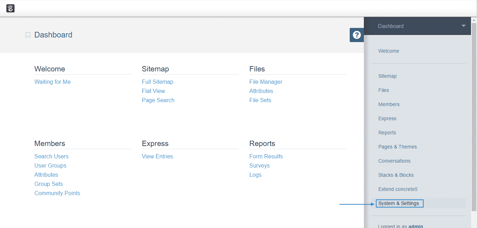Click the sidebar vertical scrollbar

[x=474, y=117]
